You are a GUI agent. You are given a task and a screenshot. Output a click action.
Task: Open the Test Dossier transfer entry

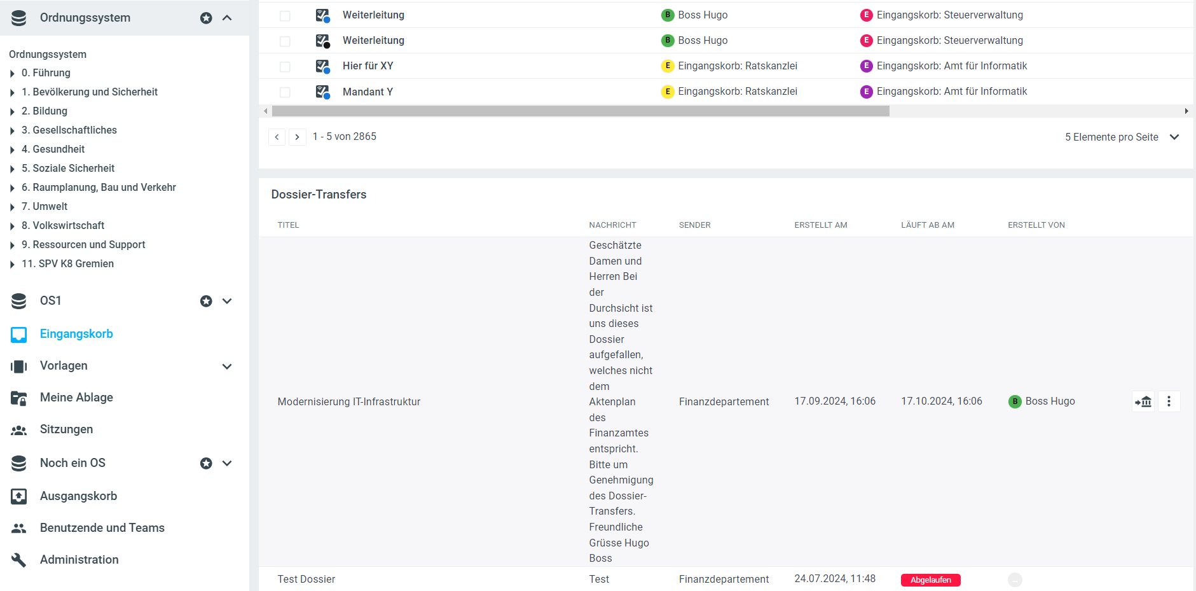pyautogui.click(x=306, y=579)
